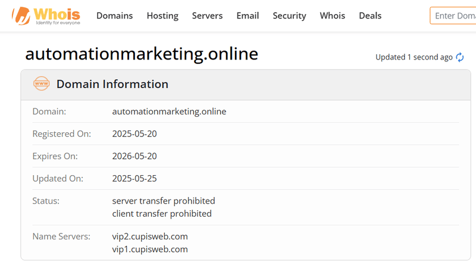Select the registered date 2025-05-20
The height and width of the screenshot is (265, 476).
pos(134,134)
